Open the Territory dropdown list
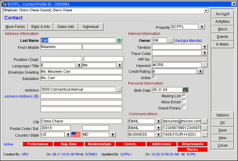This screenshot has height=161, width=238. pyautogui.click(x=204, y=47)
